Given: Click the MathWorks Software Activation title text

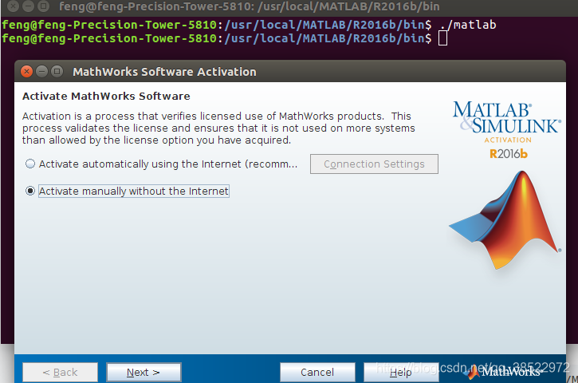Looking at the screenshot, I should [x=164, y=72].
